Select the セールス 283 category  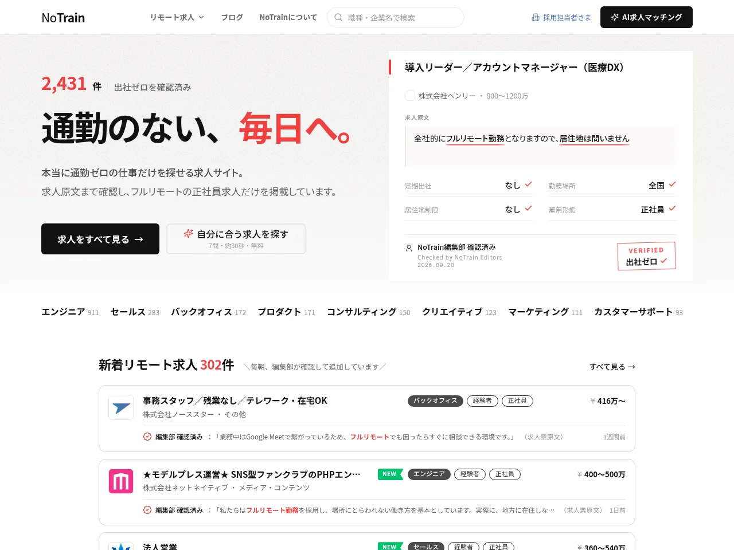pos(135,312)
